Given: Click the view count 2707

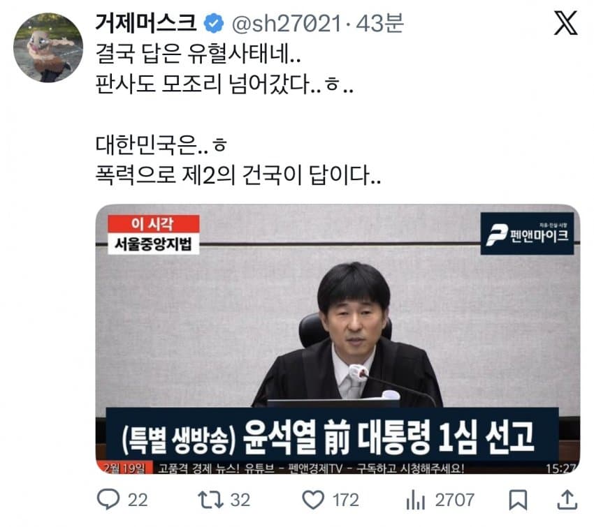Looking at the screenshot, I should pos(454,500).
